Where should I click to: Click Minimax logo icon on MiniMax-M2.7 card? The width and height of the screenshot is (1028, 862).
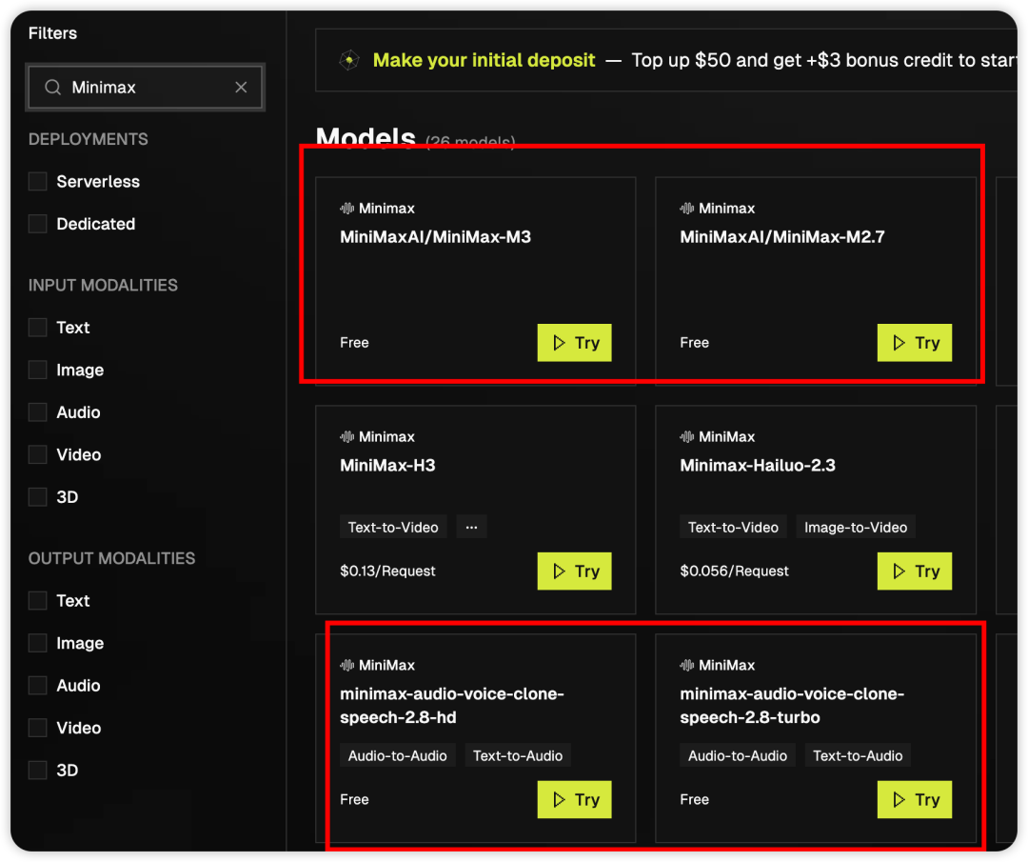tap(687, 209)
